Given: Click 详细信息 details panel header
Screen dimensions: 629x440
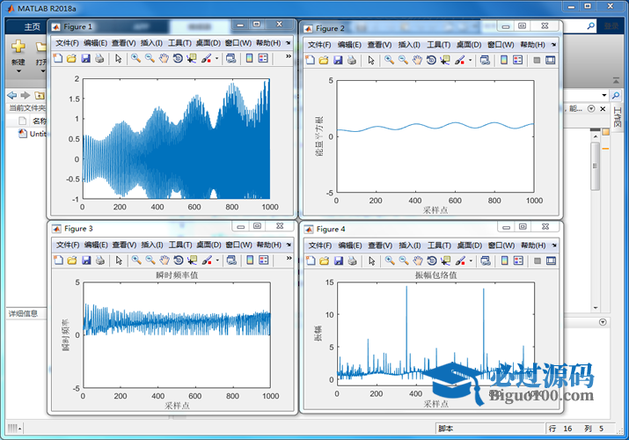Looking at the screenshot, I should pos(23,313).
